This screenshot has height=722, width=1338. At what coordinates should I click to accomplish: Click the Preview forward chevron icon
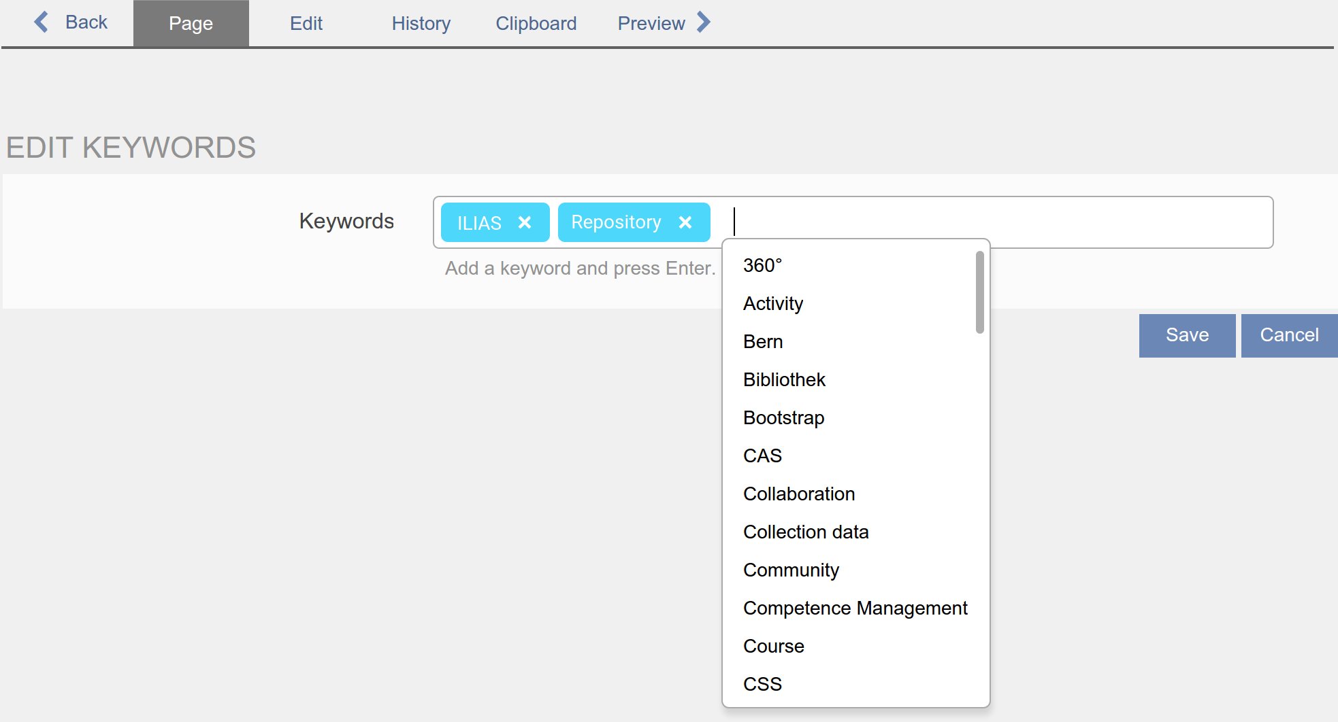tap(704, 22)
